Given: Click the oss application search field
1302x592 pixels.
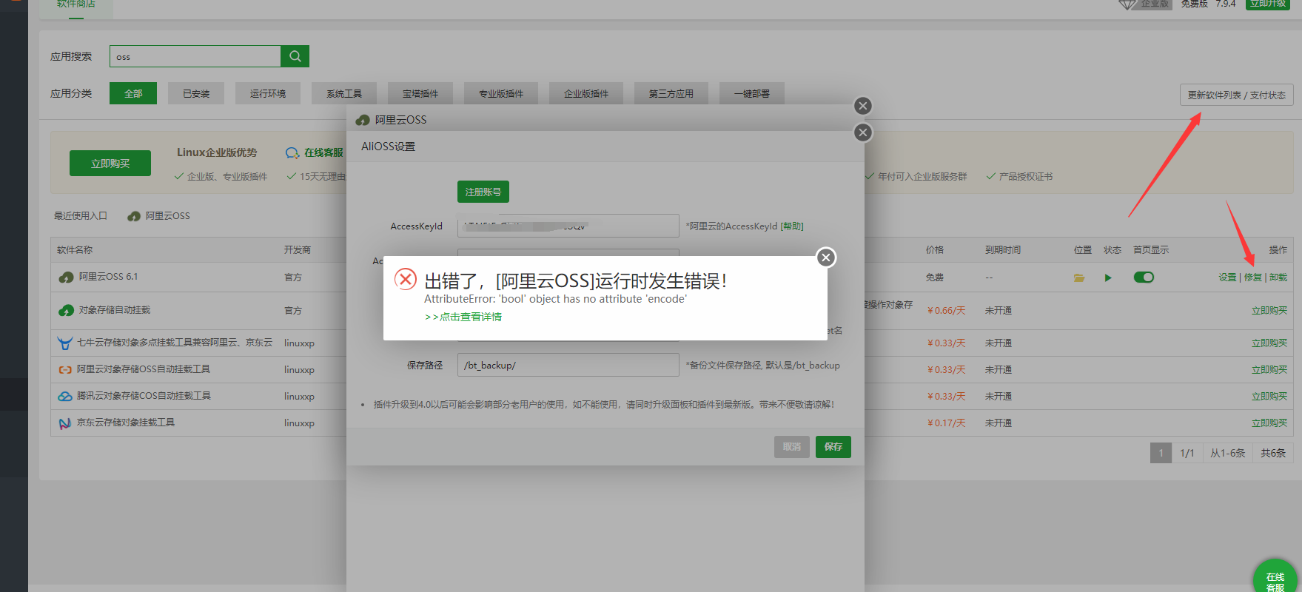Looking at the screenshot, I should click(195, 56).
